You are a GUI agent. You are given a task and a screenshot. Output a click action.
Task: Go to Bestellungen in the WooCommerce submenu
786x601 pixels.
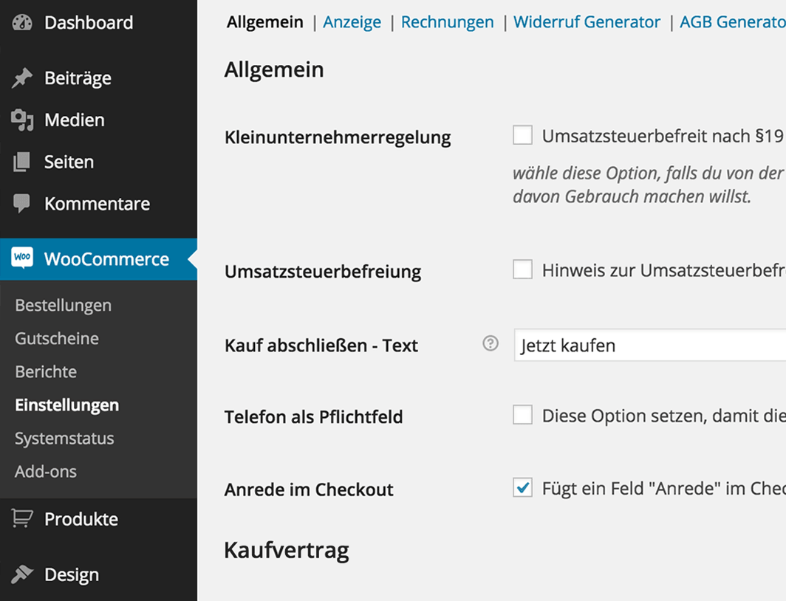pos(63,304)
